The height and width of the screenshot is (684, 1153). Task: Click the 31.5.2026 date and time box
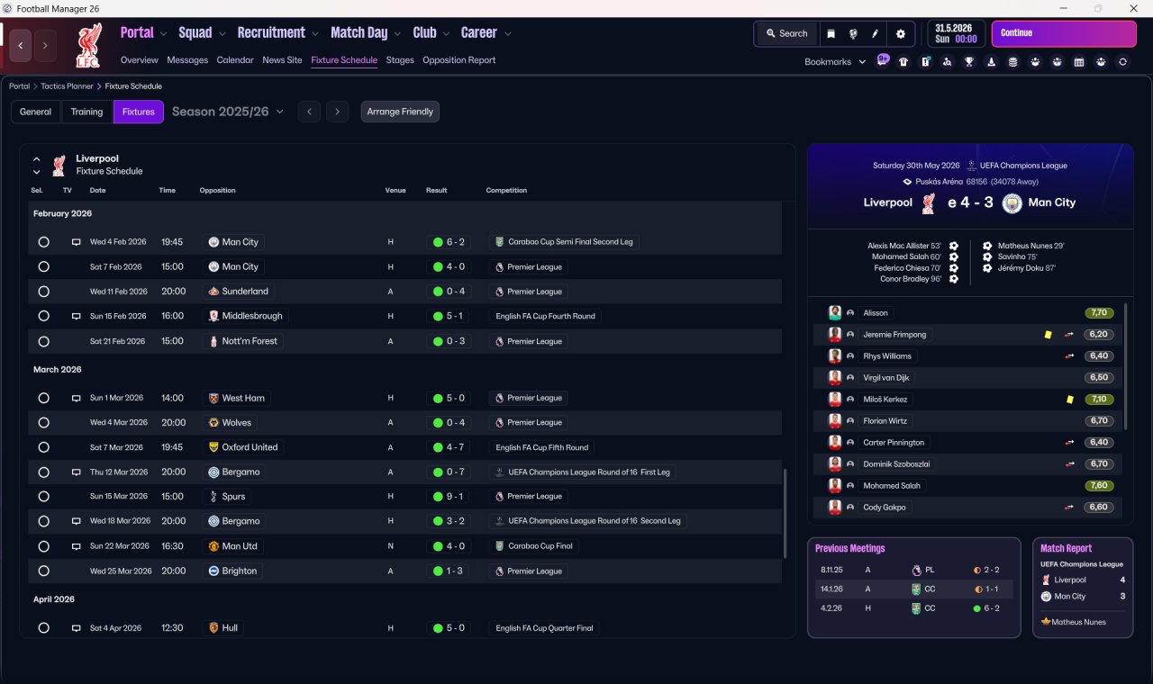[956, 33]
